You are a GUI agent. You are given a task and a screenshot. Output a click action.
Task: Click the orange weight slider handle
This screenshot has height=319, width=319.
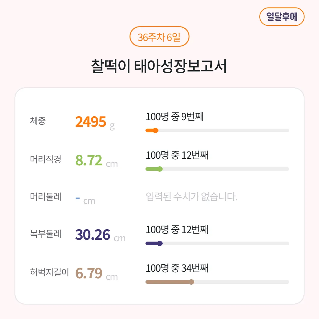click(x=155, y=130)
